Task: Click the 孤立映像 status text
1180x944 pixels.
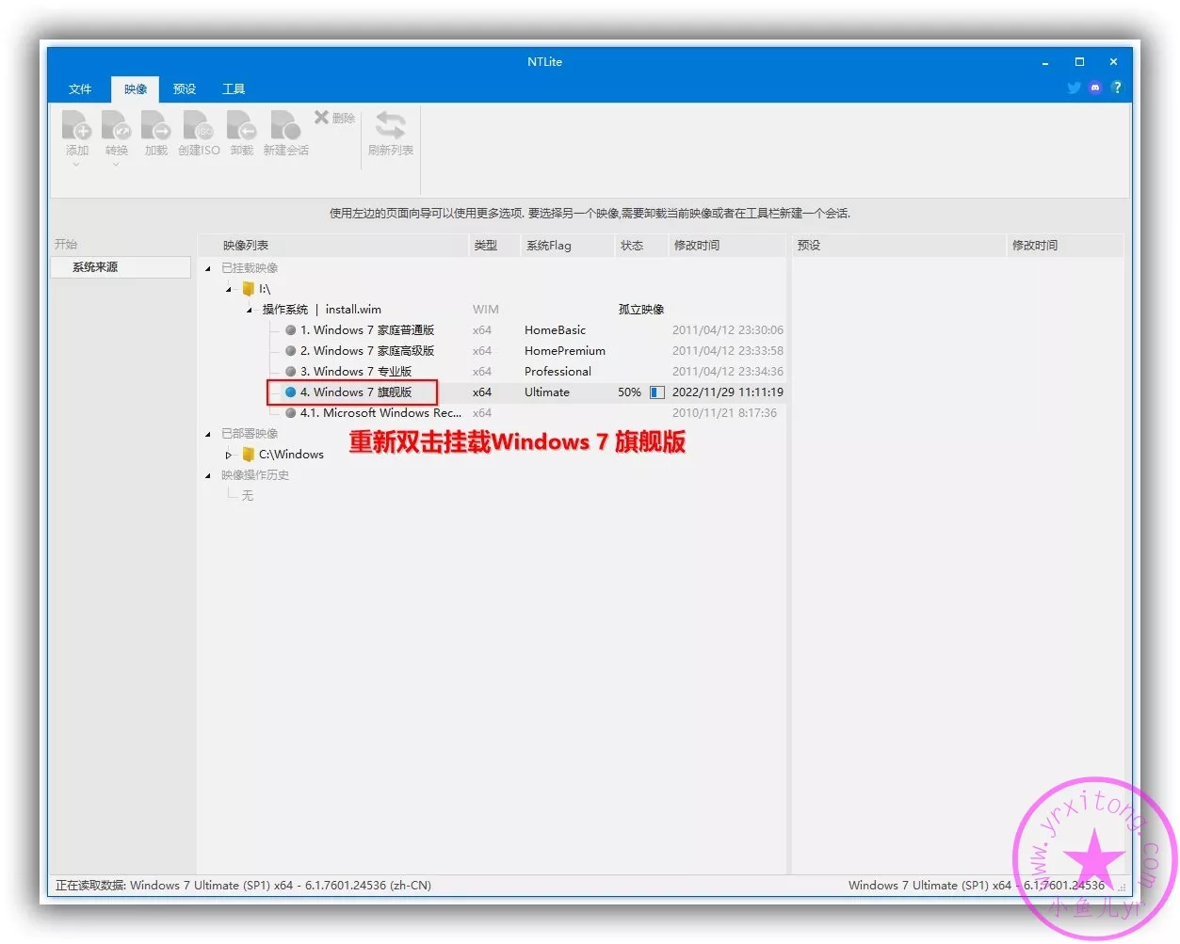Action: point(640,310)
